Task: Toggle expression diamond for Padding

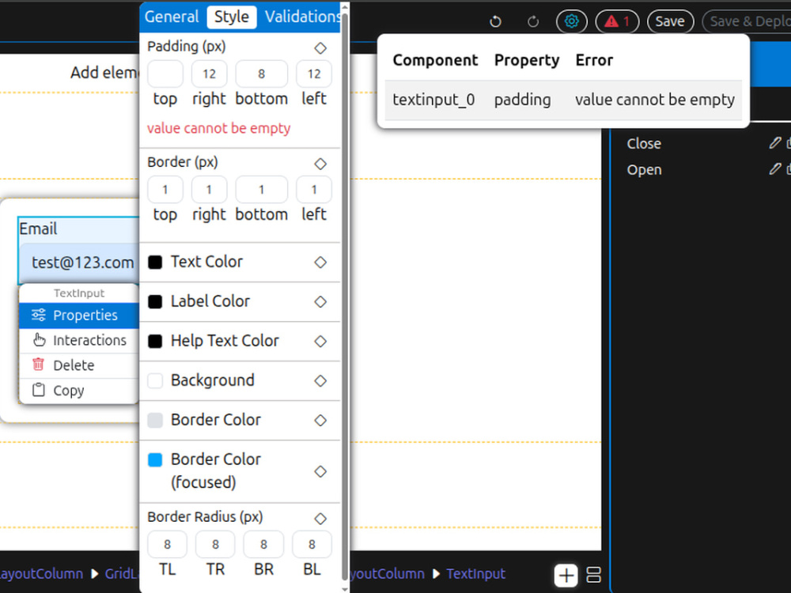Action: click(x=320, y=48)
